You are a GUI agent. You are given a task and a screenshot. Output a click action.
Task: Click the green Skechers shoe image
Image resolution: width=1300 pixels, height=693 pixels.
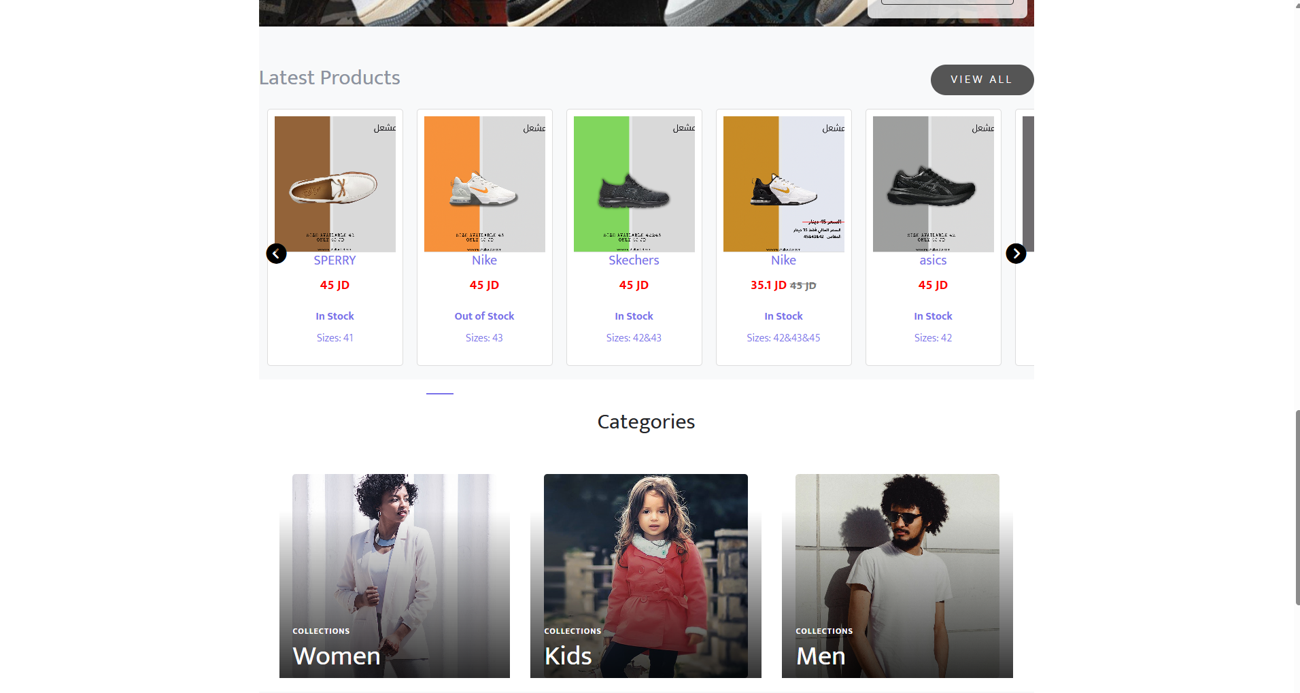point(634,184)
